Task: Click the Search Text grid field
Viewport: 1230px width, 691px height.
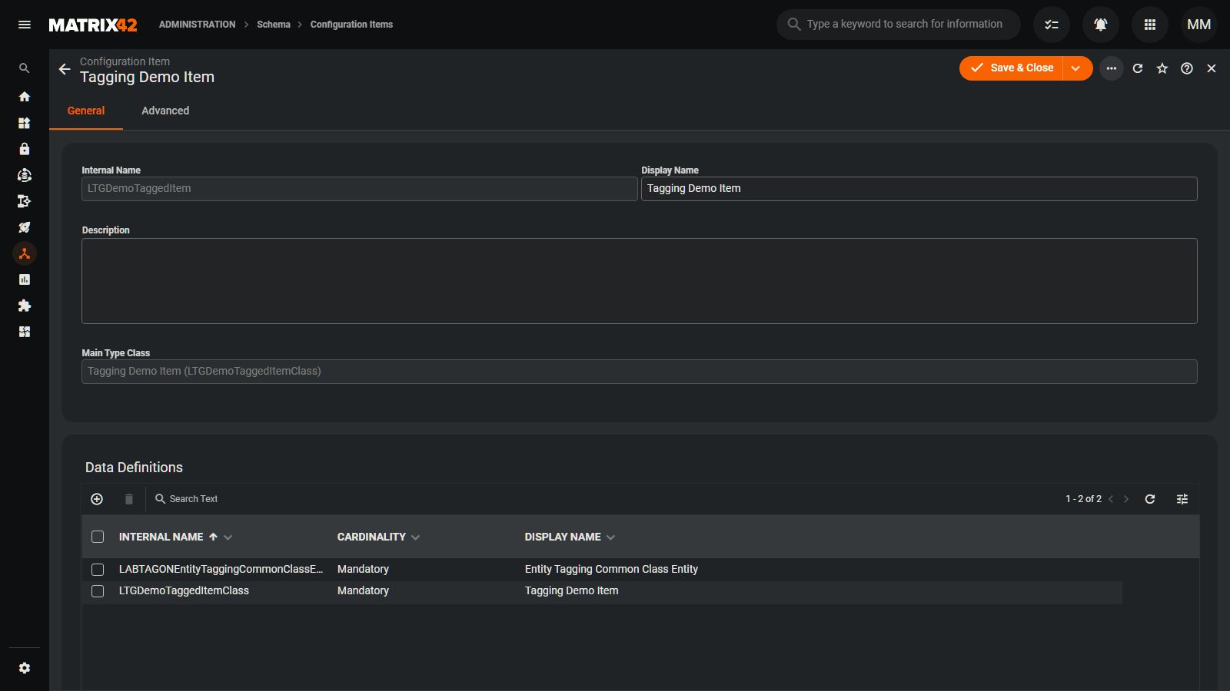Action: (194, 499)
